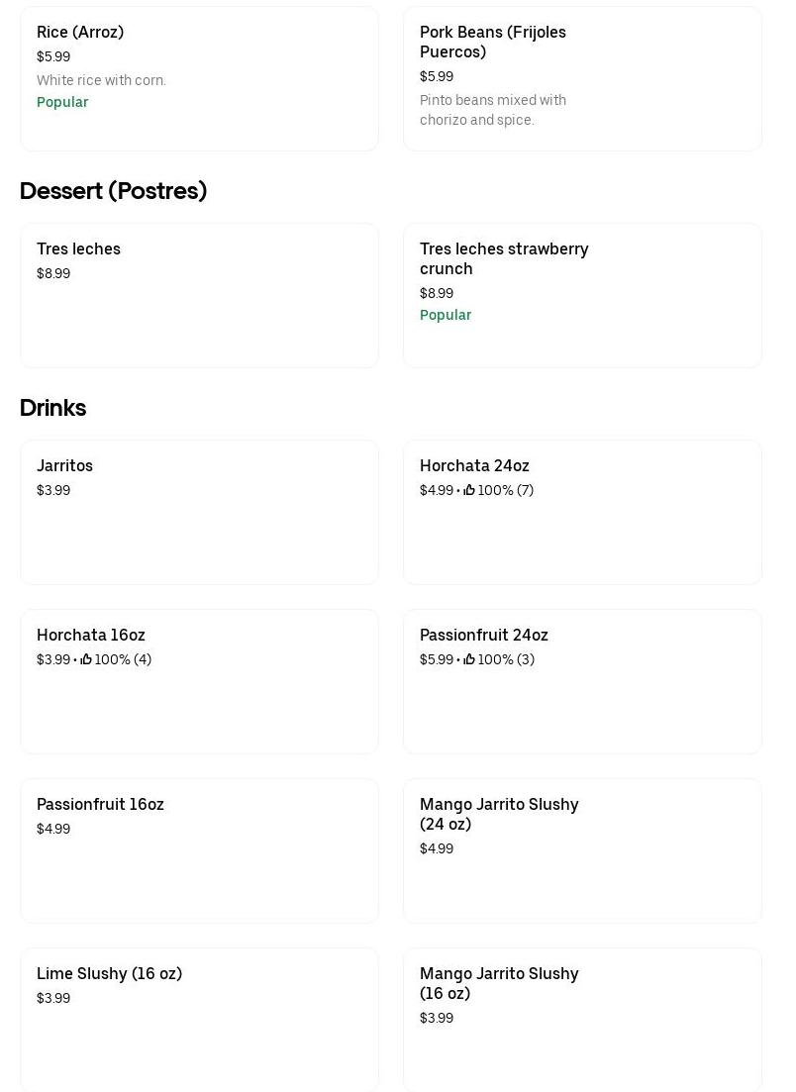Click Popular tag on strawberry crunch
The width and height of the screenshot is (796, 1092).
click(x=446, y=315)
